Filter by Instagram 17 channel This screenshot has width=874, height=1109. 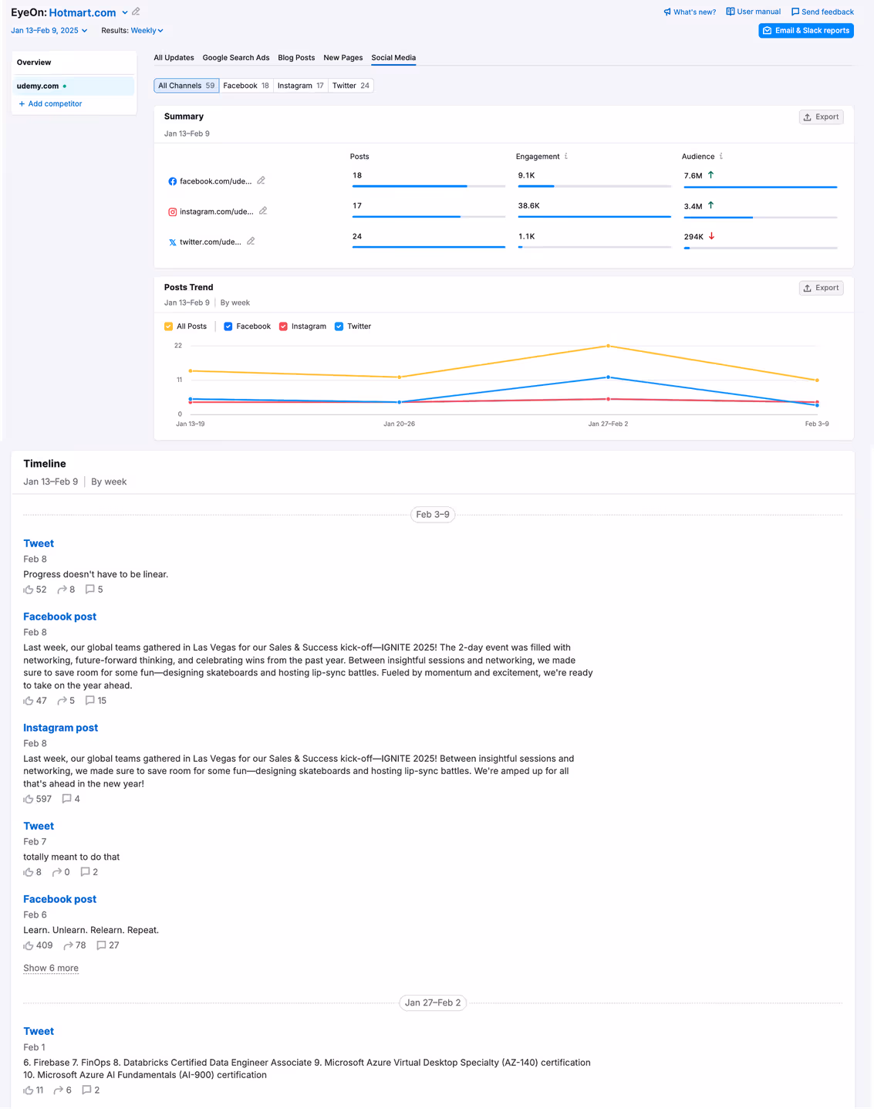[301, 86]
